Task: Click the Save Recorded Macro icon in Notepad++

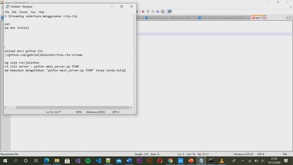Action: click(157, 11)
